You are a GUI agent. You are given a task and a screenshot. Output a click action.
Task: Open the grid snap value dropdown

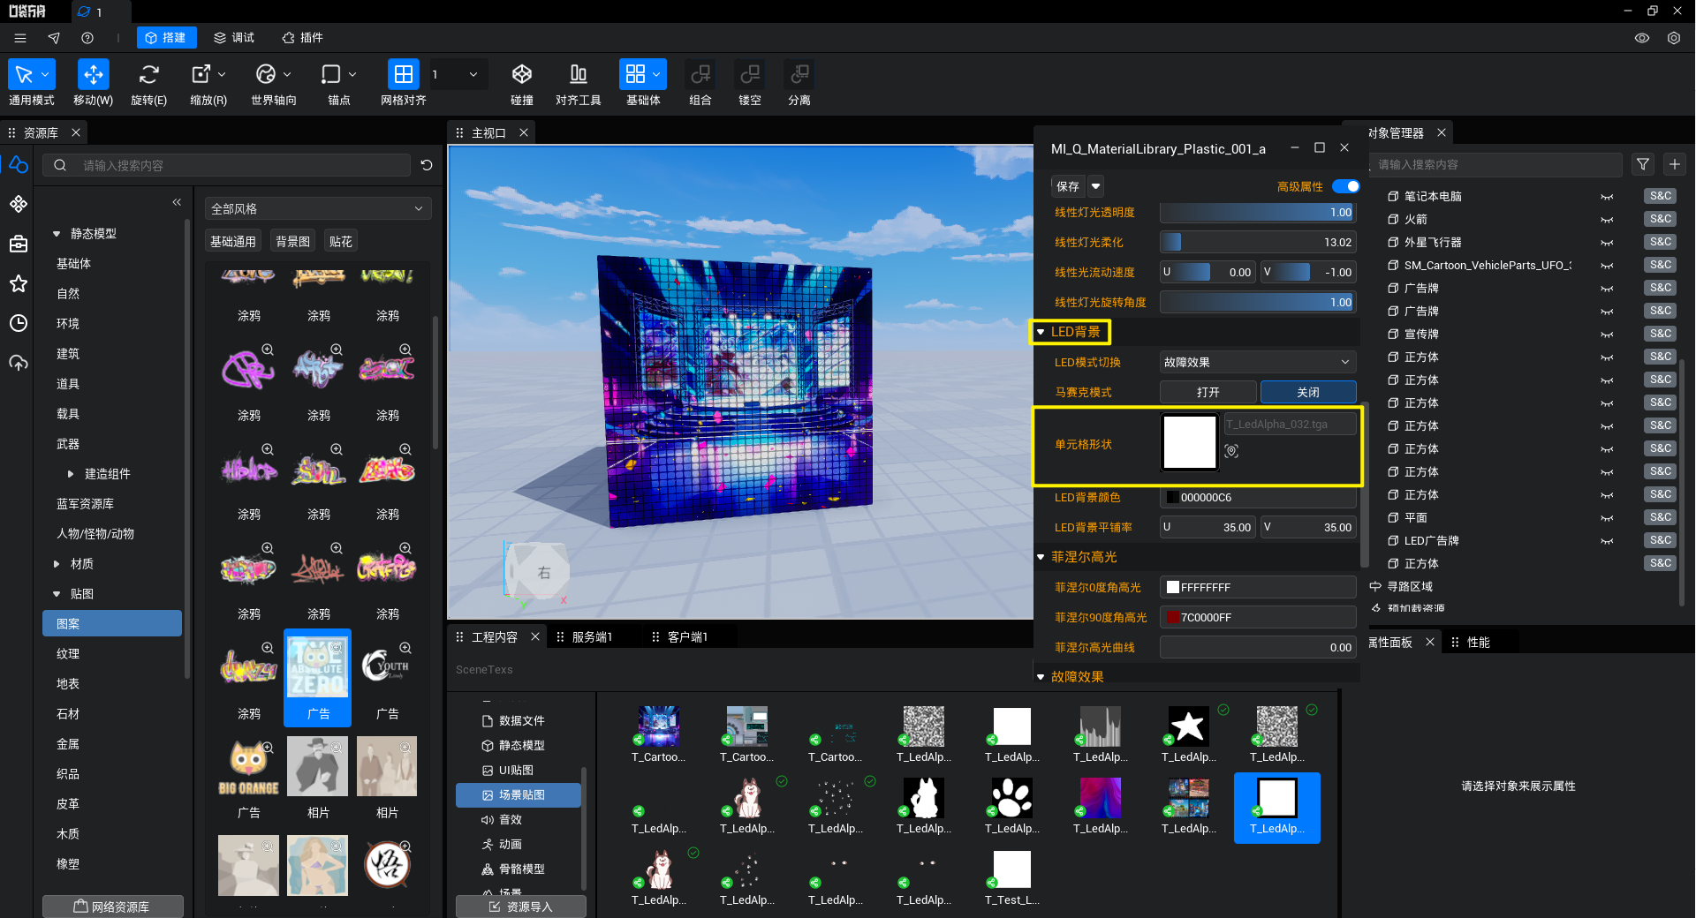(x=473, y=75)
